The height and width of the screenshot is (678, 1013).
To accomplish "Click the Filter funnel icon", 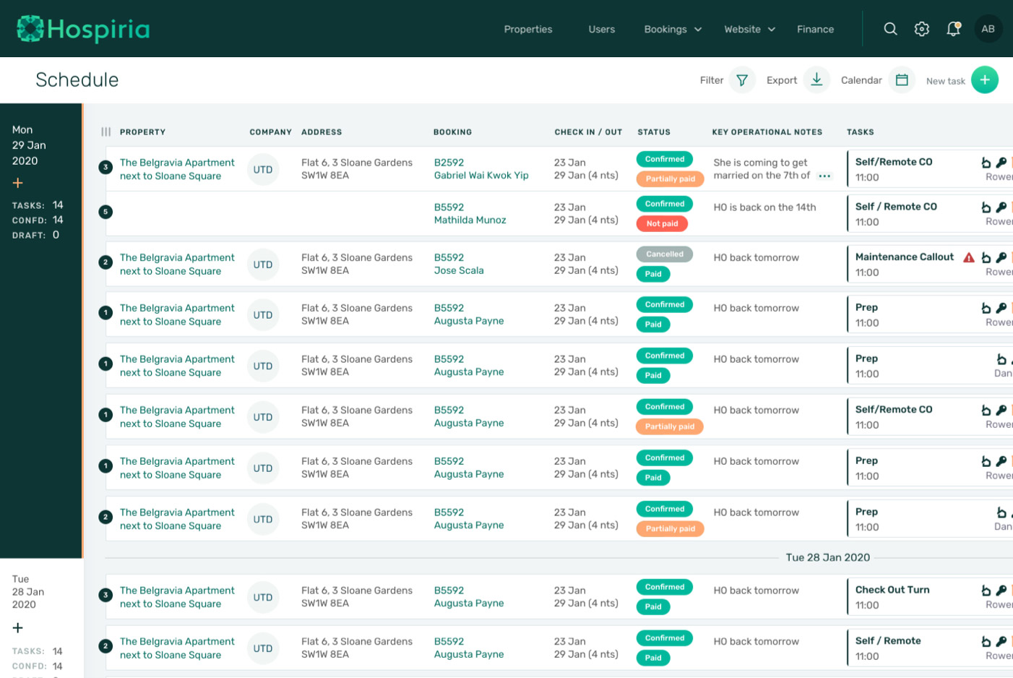I will pos(742,80).
